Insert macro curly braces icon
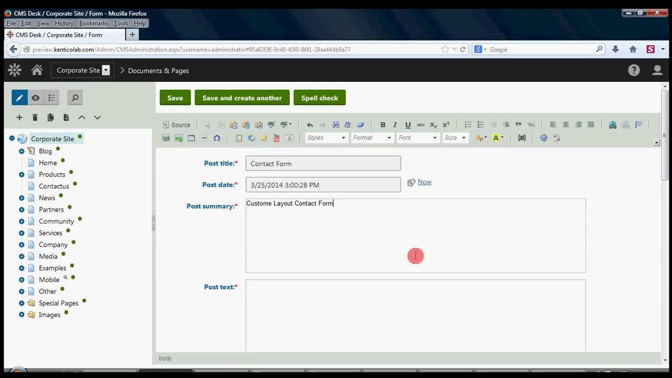Viewport: 672px width, 378px height. (522, 138)
